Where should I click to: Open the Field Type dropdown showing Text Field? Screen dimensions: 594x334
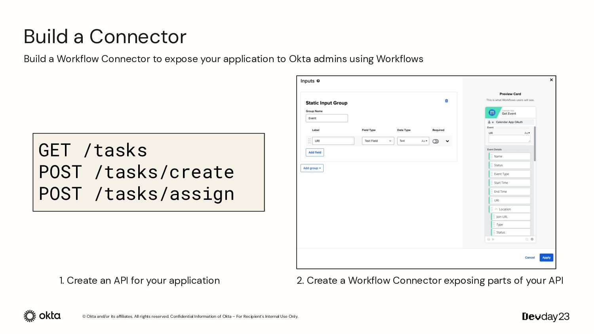pyautogui.click(x=378, y=141)
